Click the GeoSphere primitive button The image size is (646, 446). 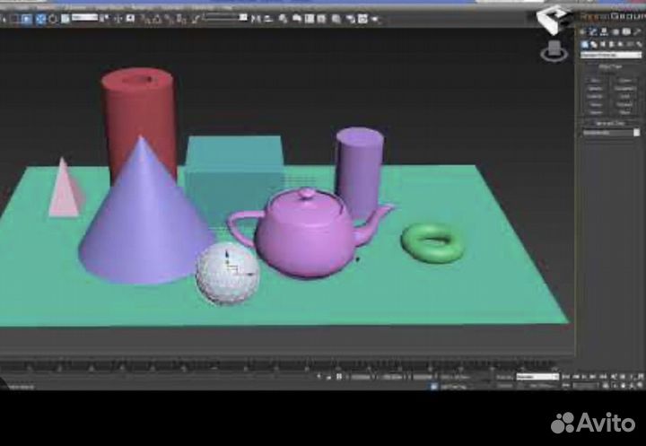point(625,88)
